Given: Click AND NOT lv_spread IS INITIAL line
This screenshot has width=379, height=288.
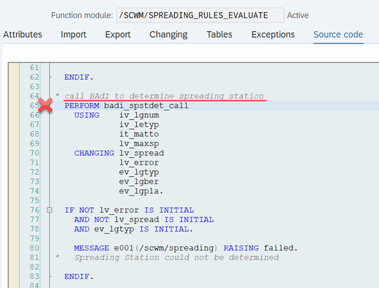Looking at the screenshot, I should click(x=144, y=220).
